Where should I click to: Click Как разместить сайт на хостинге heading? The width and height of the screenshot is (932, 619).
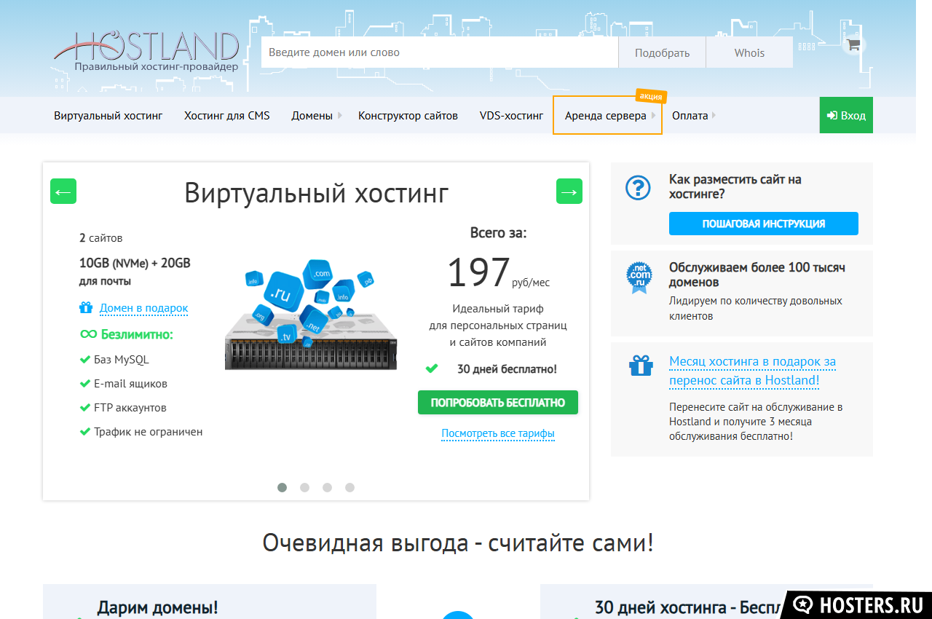[735, 186]
